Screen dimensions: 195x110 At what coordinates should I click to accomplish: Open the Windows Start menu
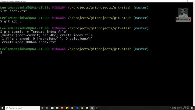pos(2,108)
